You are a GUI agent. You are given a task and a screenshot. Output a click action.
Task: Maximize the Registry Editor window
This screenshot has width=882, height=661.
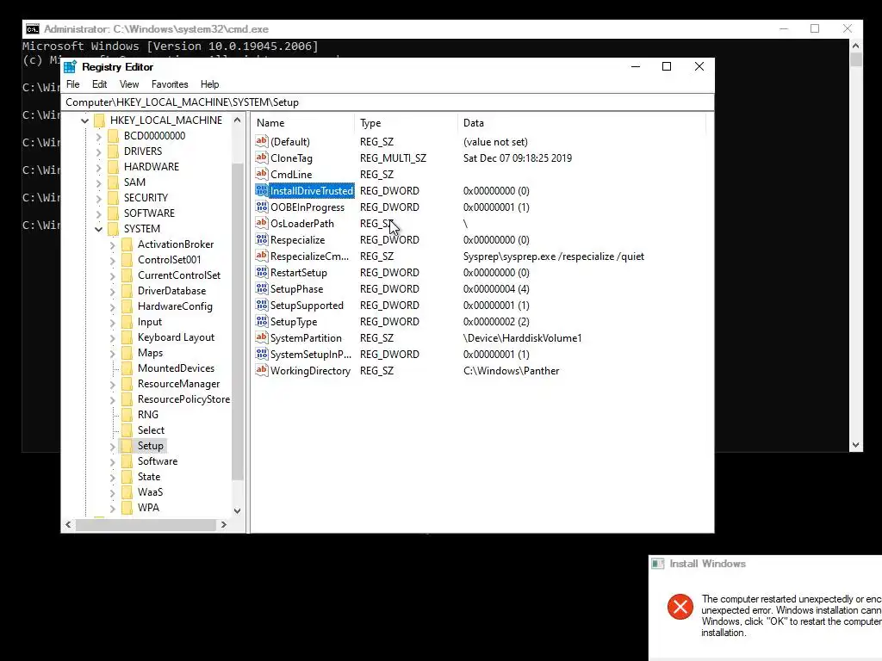point(667,66)
